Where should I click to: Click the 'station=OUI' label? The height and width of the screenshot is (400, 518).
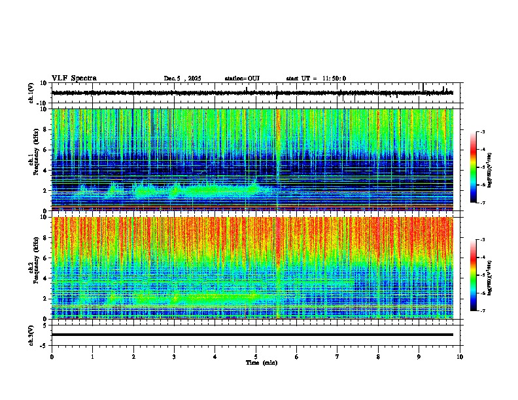(x=242, y=78)
